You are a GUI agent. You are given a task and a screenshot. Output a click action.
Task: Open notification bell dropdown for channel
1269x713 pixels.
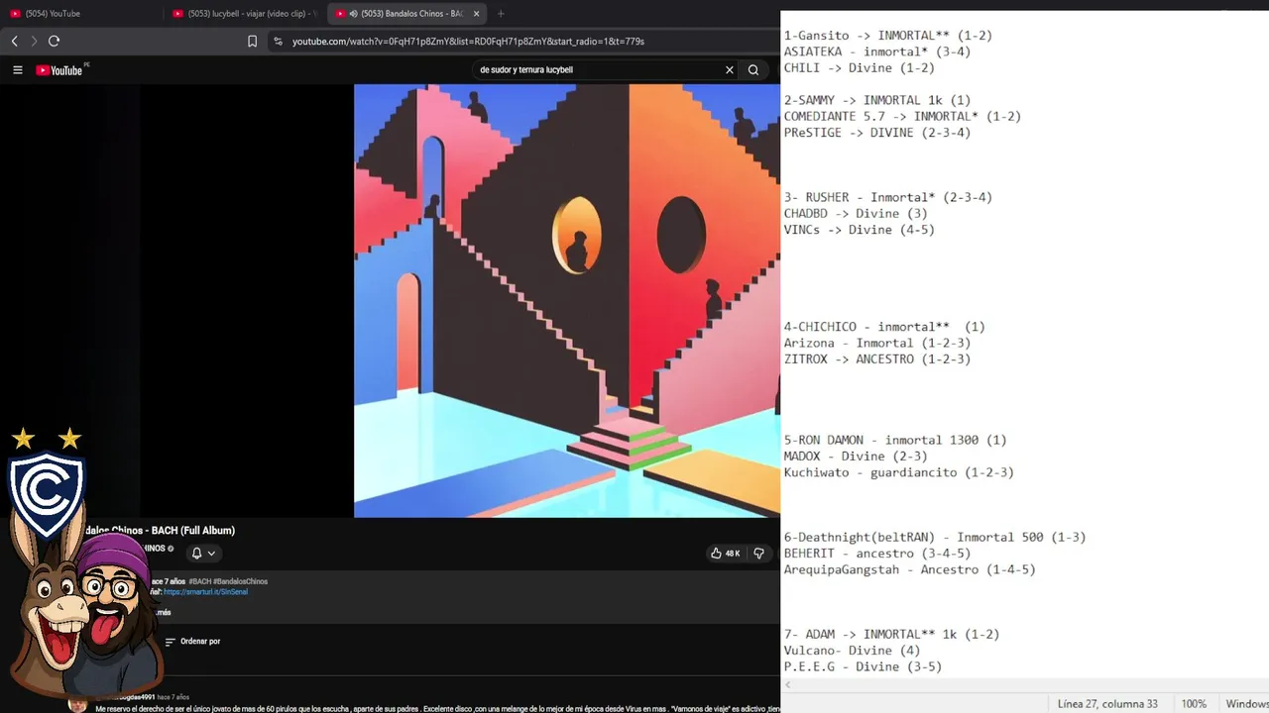pyautogui.click(x=203, y=554)
